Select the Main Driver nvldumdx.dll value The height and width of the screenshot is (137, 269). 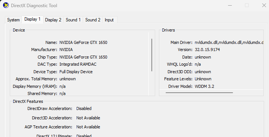[229, 42]
